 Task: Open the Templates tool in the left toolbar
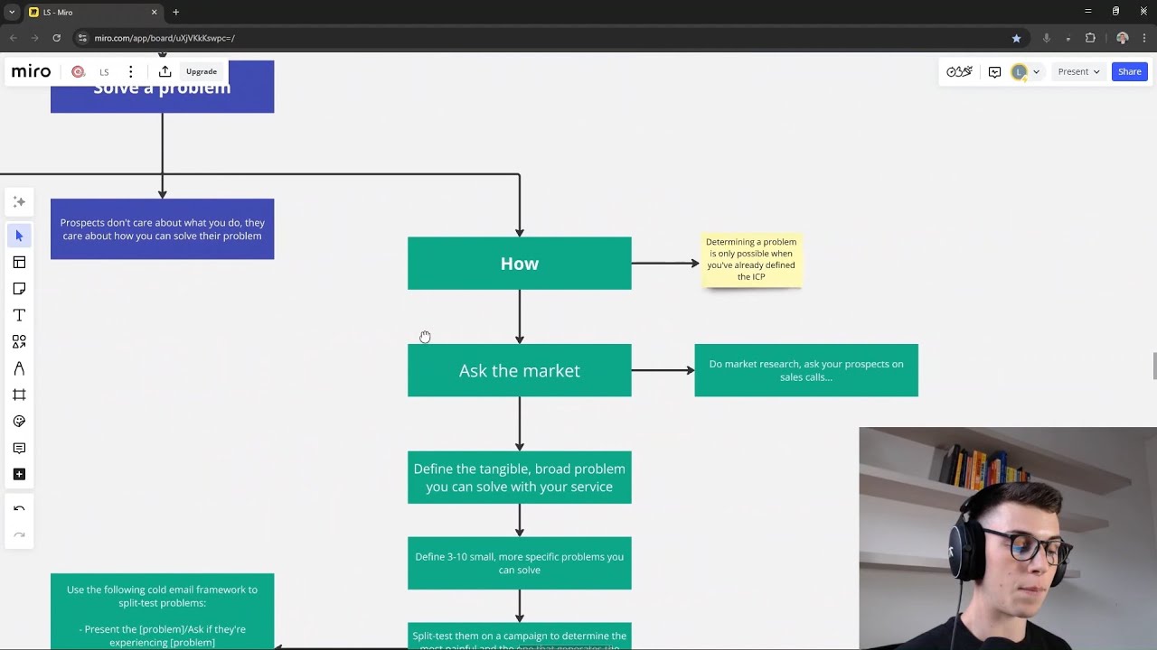[x=19, y=262]
